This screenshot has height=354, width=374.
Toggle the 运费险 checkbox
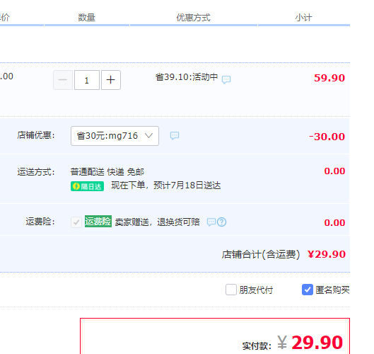click(x=76, y=222)
